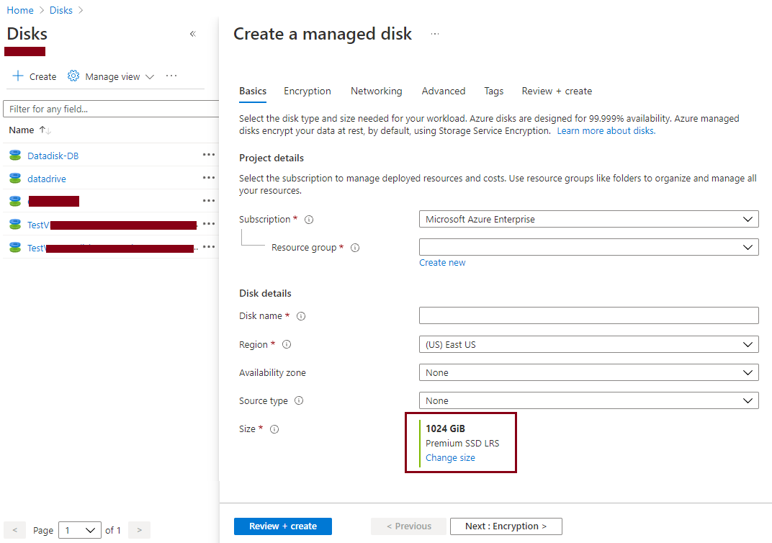Click the ellipsis next to Create a managed disk title

(434, 33)
